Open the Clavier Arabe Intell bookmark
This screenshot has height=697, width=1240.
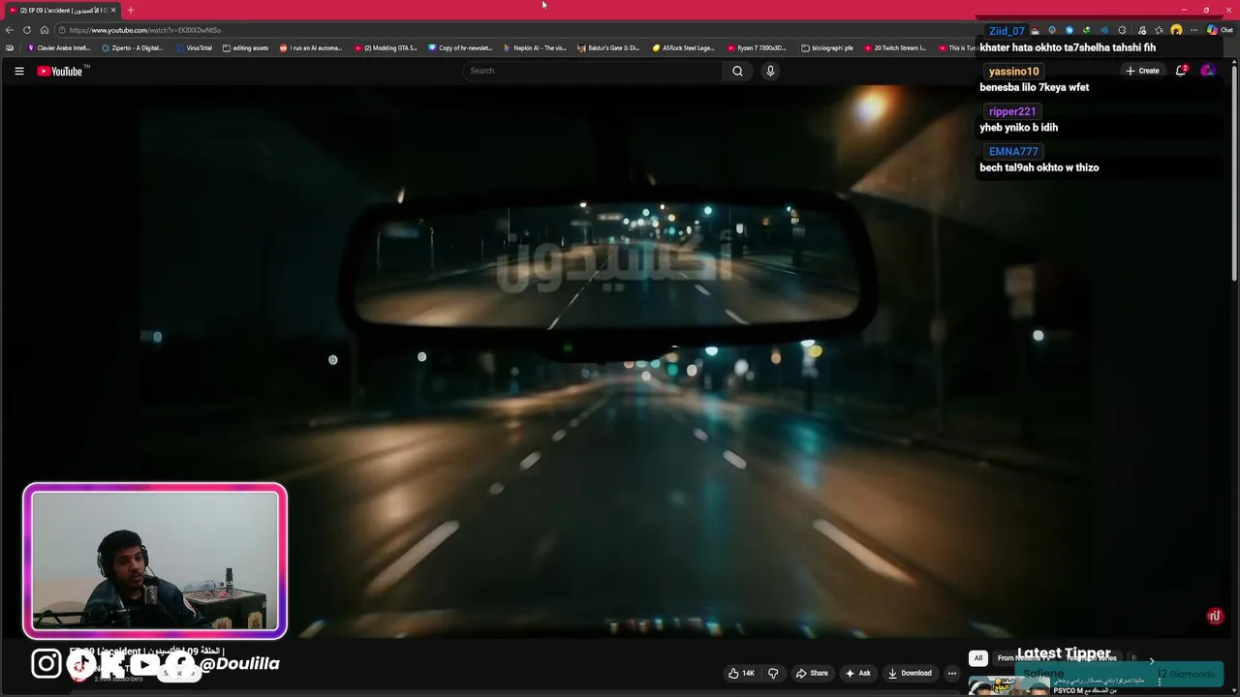pos(59,47)
